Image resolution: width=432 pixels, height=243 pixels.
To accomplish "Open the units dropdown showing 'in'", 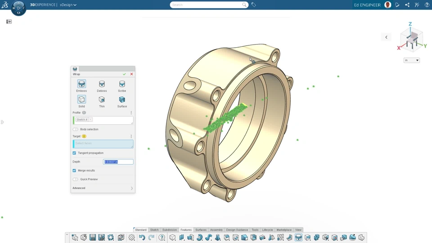I will click(412, 60).
